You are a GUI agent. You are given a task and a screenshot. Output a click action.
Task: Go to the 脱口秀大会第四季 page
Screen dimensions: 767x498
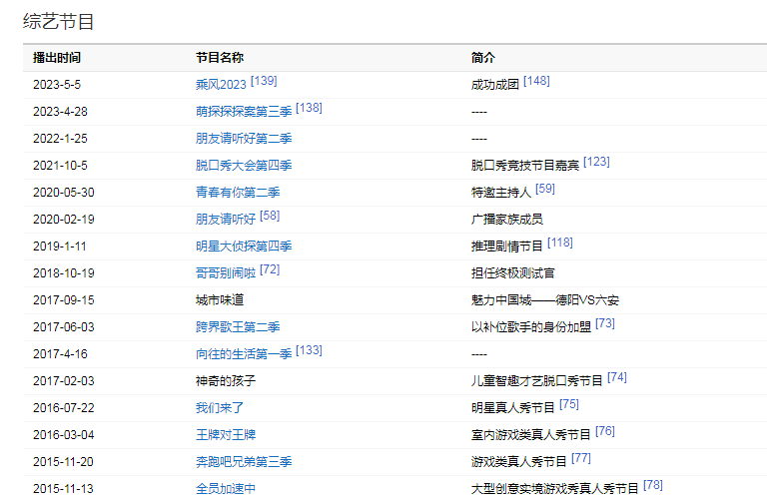click(244, 166)
